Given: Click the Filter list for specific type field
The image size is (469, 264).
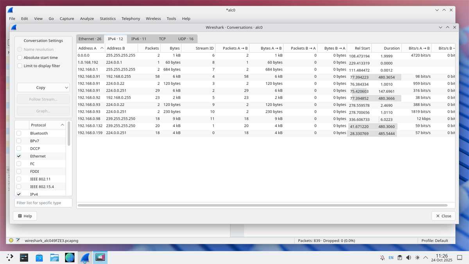Looking at the screenshot, I should [43, 203].
